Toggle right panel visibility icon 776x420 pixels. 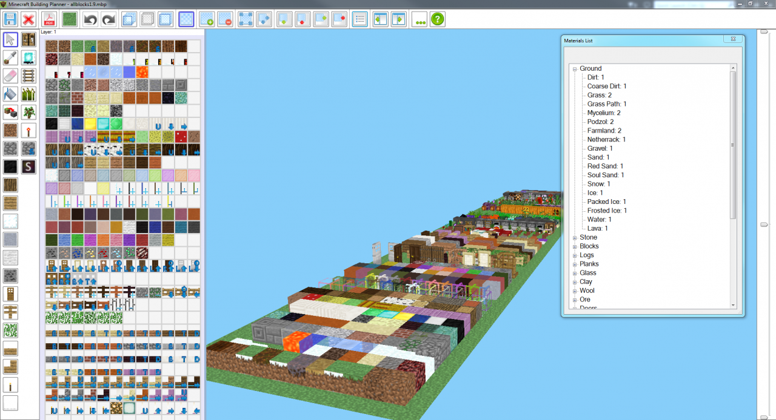click(398, 19)
